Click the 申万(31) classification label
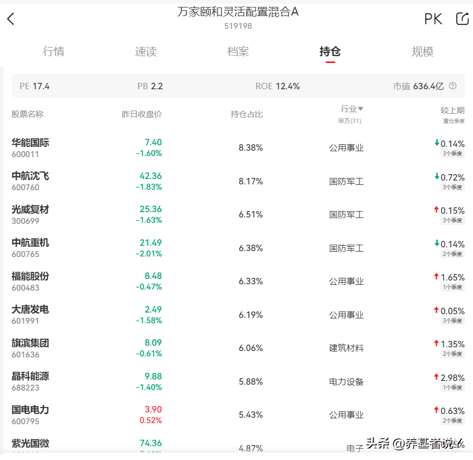Viewport: 473px width, 460px height. click(x=350, y=121)
